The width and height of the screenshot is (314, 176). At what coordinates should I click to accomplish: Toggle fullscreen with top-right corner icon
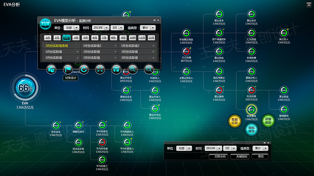coord(309,5)
